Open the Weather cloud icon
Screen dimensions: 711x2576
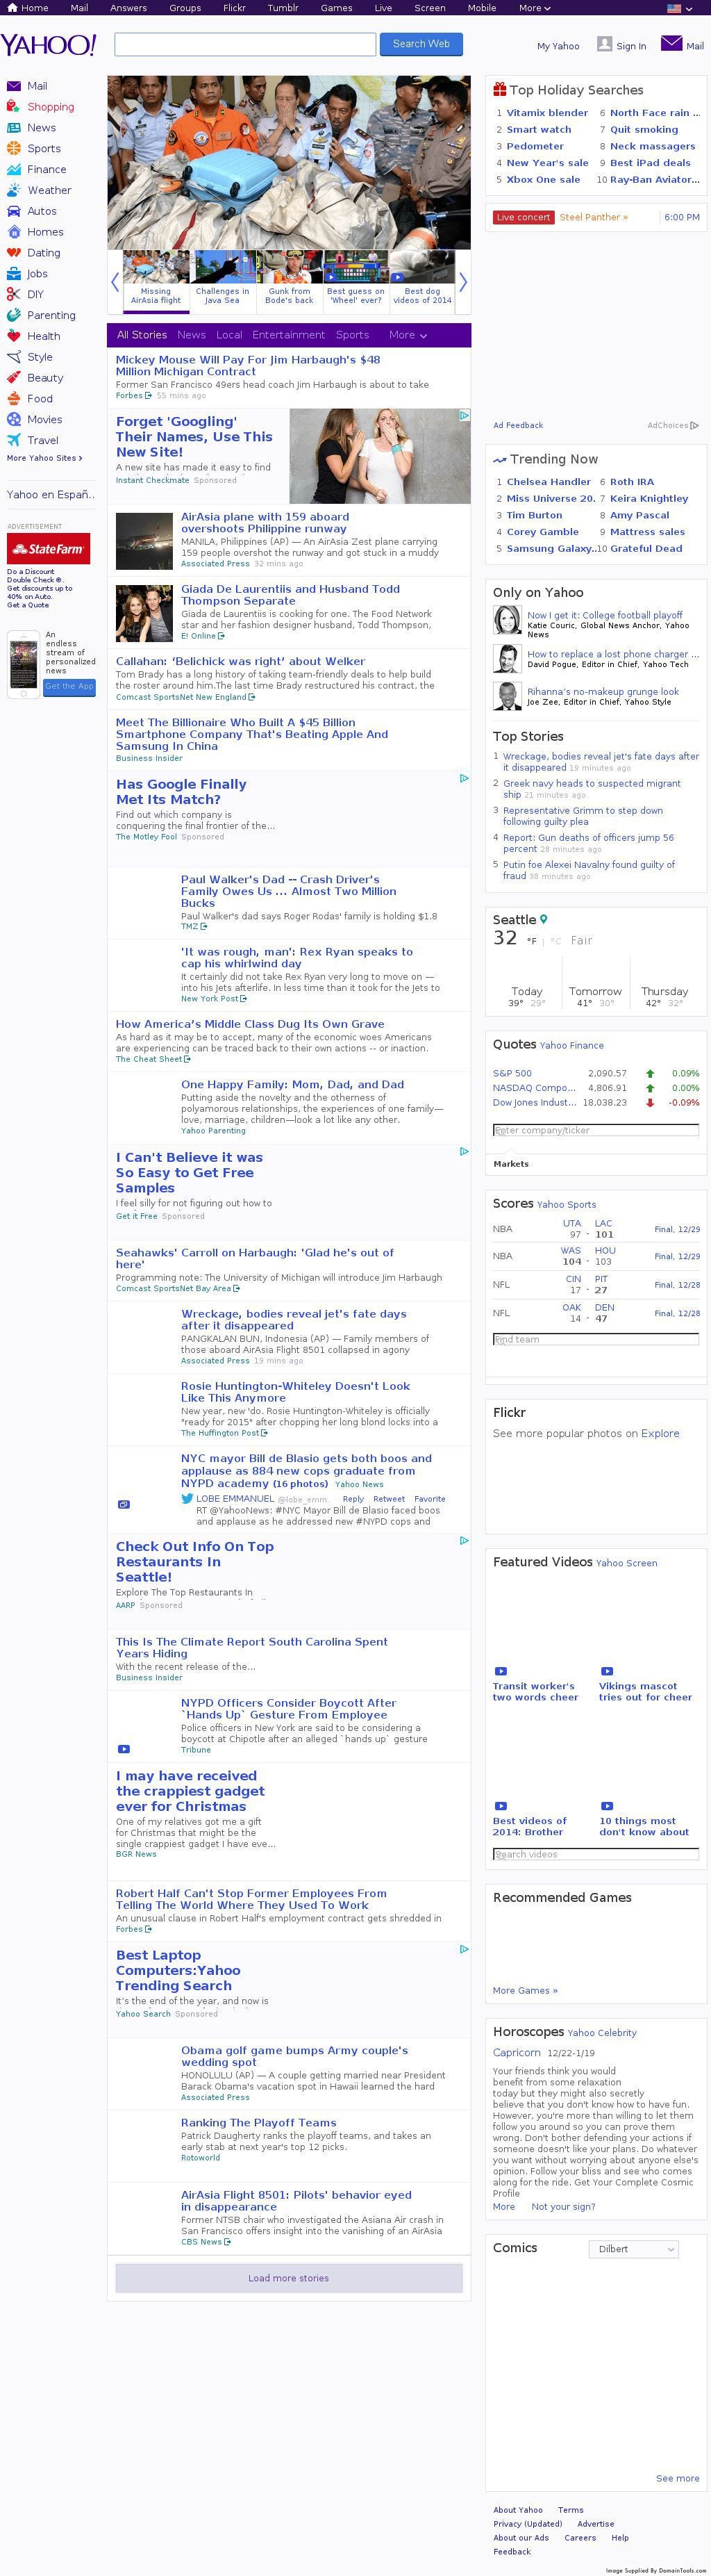tap(13, 190)
